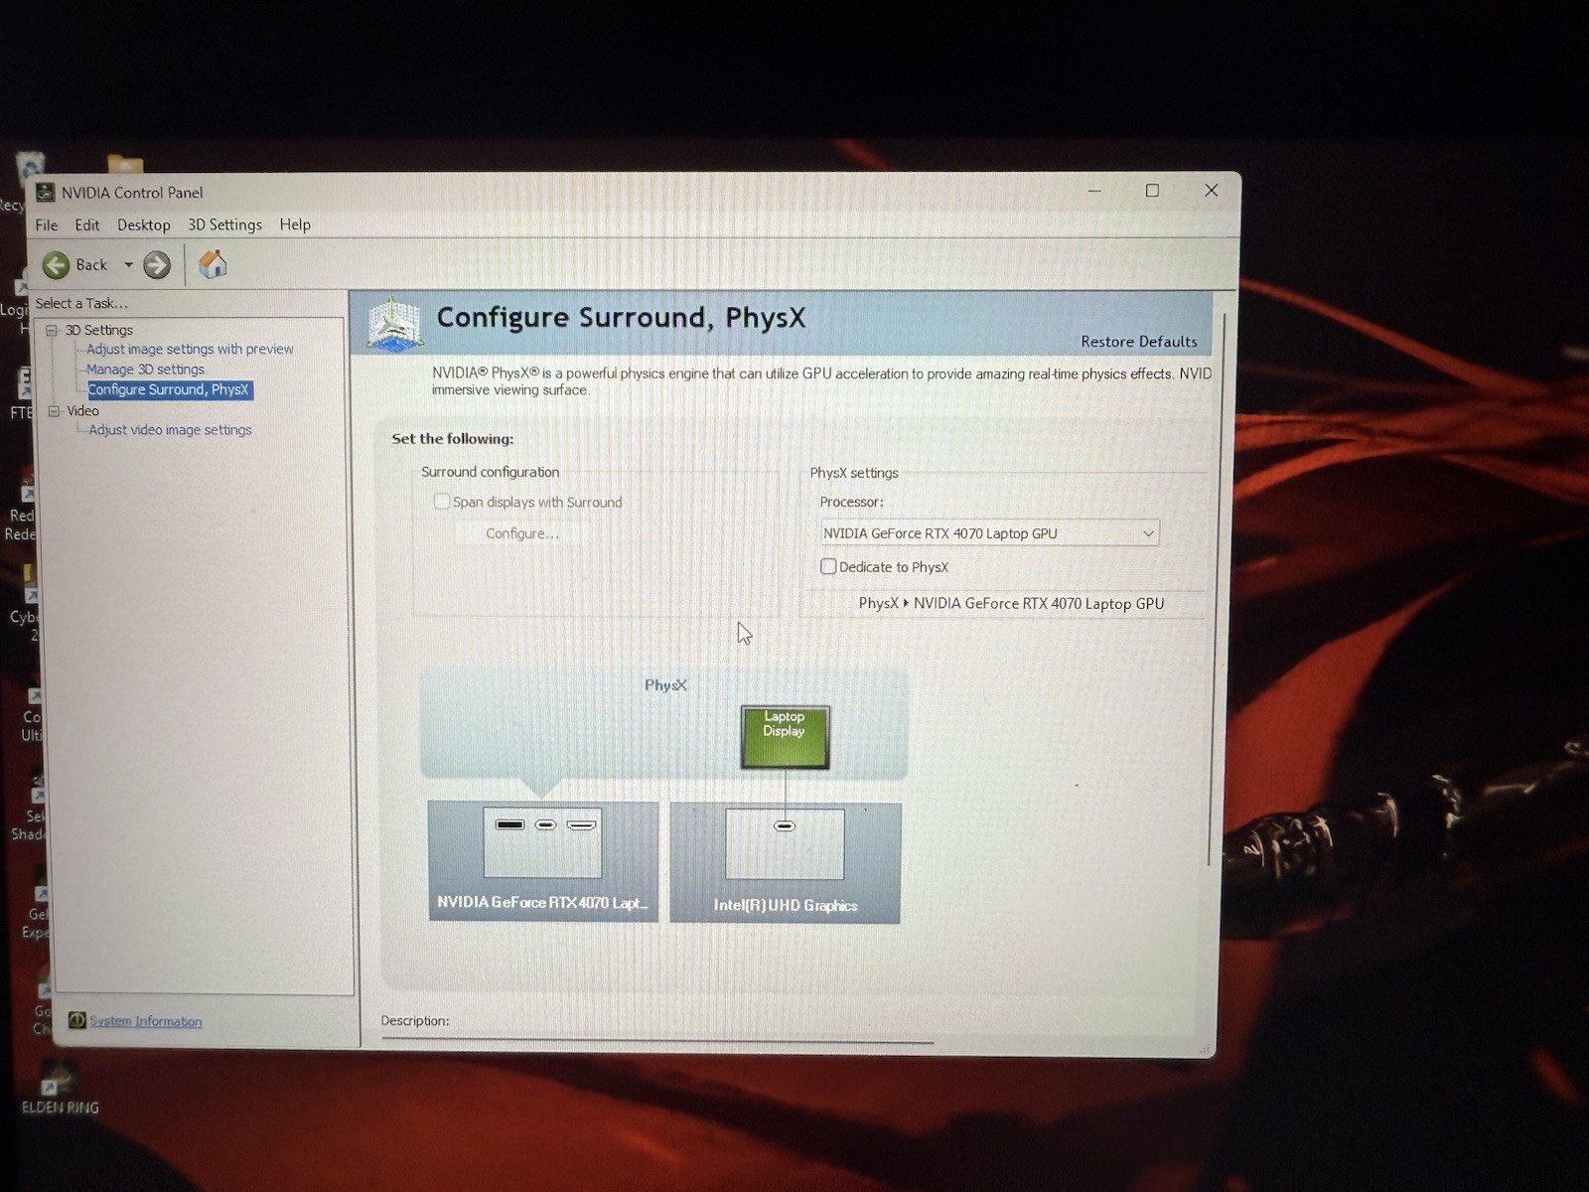Open System Information link
The image size is (1589, 1192).
click(146, 1021)
